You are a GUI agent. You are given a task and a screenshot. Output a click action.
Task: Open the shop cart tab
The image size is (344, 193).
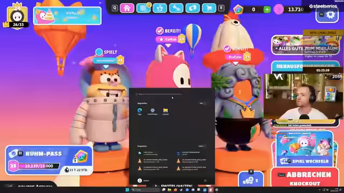[209, 8]
